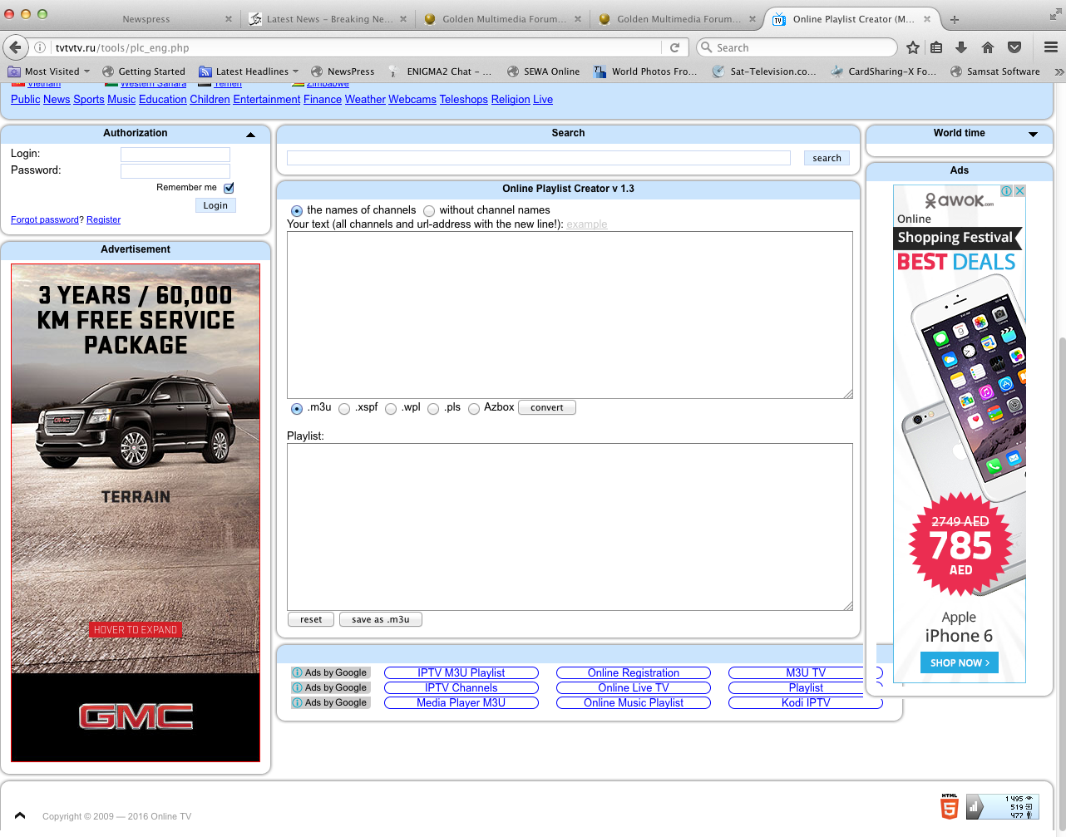Select the Azbox format radio button
1066x837 pixels.
click(x=474, y=409)
